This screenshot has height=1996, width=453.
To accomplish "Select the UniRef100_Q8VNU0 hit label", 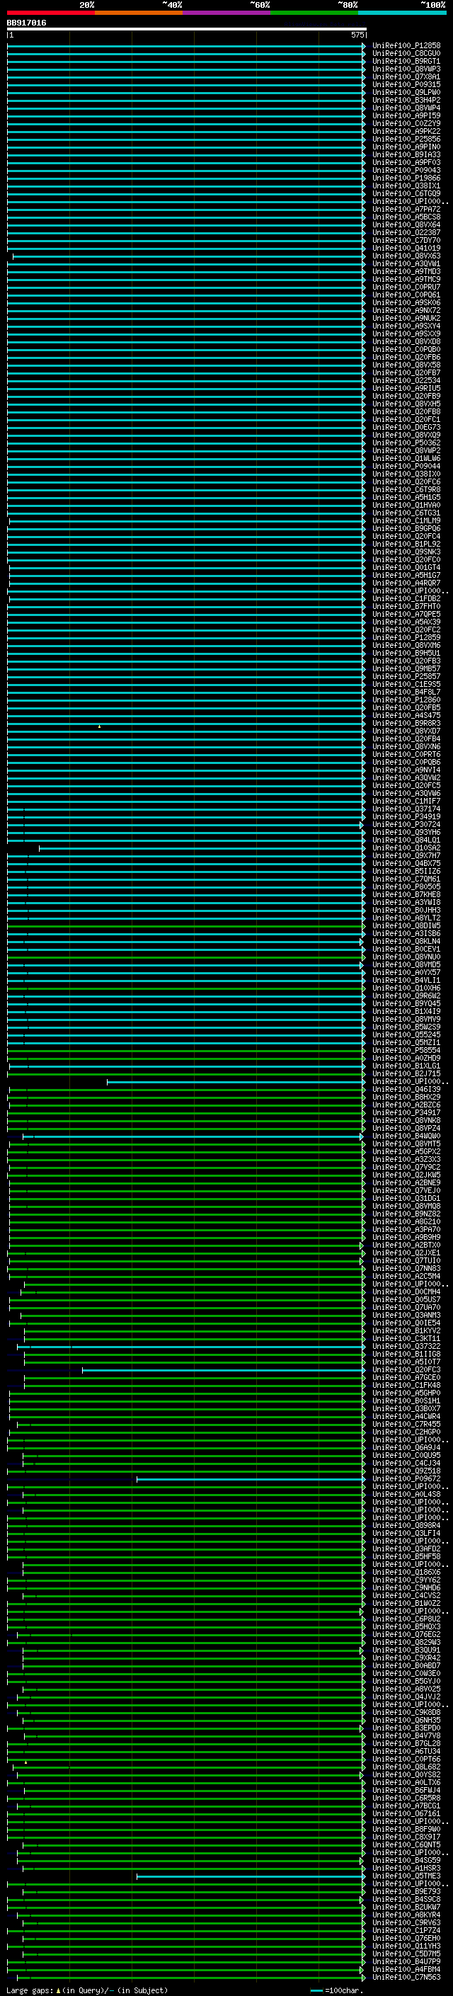I will click(x=406, y=957).
